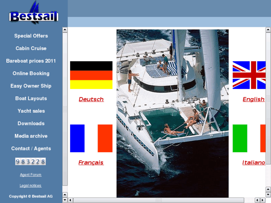Click sidebar scrollbar lower up arrow

pos(65,195)
